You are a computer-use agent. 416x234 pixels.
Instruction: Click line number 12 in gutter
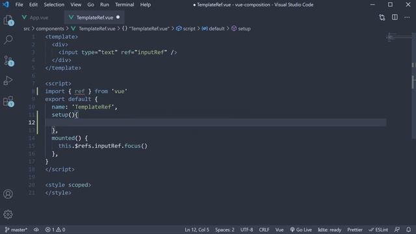point(32,123)
